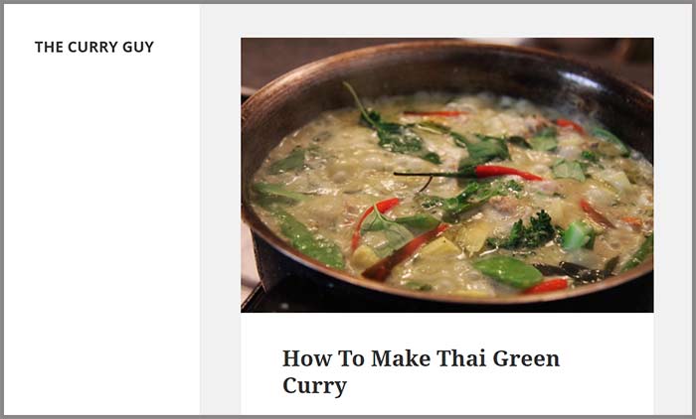Click the snow pea pod near pan's bottom edge
This screenshot has width=696, height=419.
click(508, 271)
